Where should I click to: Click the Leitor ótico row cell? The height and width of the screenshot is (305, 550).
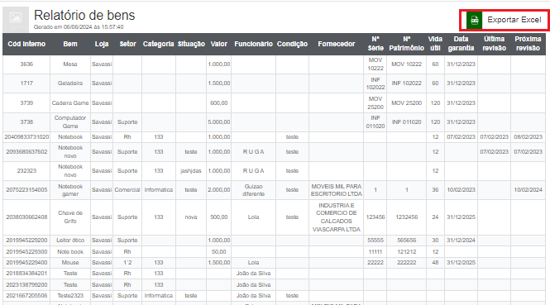(70, 241)
